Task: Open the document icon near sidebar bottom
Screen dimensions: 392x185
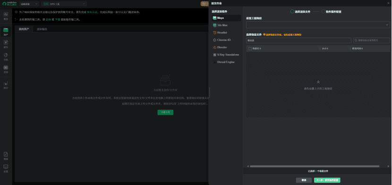Action: [6, 154]
